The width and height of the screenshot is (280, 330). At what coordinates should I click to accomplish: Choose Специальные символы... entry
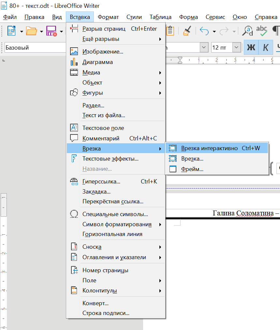pos(116,214)
